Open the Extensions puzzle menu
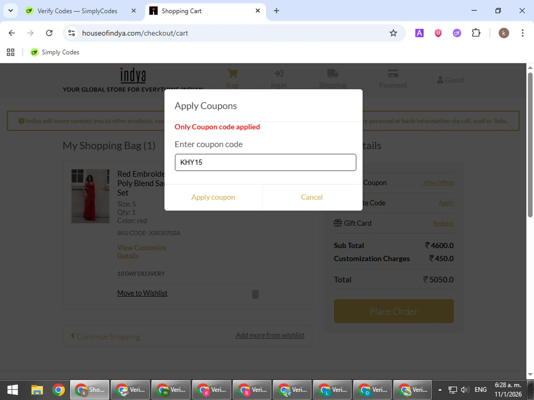The image size is (534, 400). [476, 33]
